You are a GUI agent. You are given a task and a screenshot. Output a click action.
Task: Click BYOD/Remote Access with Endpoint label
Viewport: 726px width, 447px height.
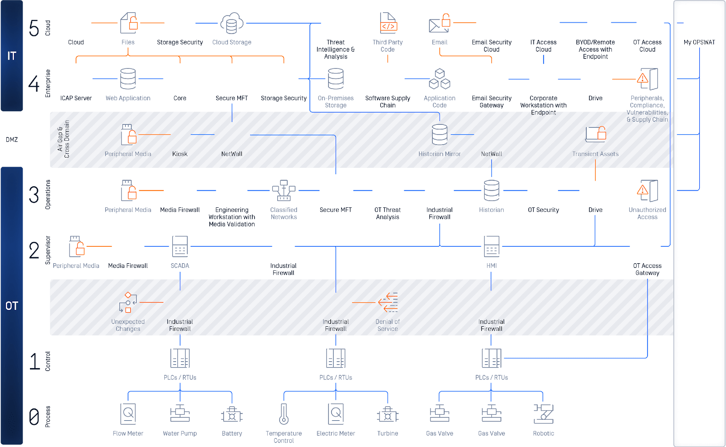point(595,49)
